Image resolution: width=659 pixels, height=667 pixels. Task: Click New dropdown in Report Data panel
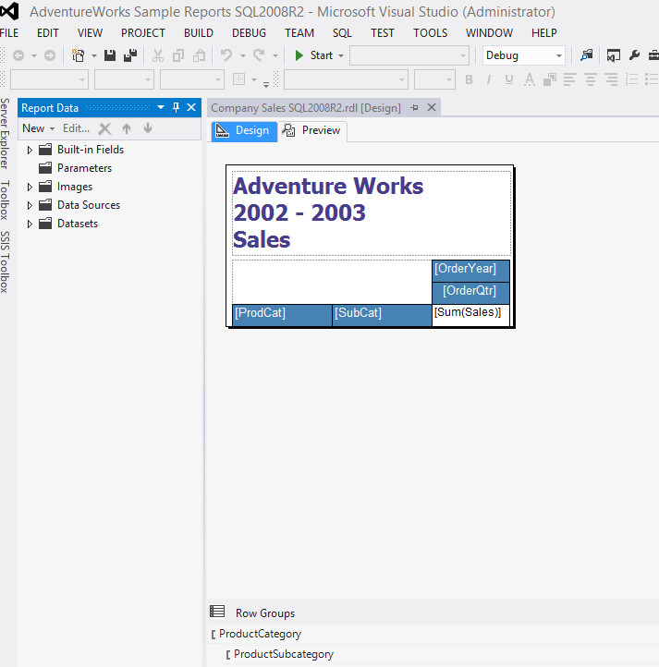click(x=38, y=128)
